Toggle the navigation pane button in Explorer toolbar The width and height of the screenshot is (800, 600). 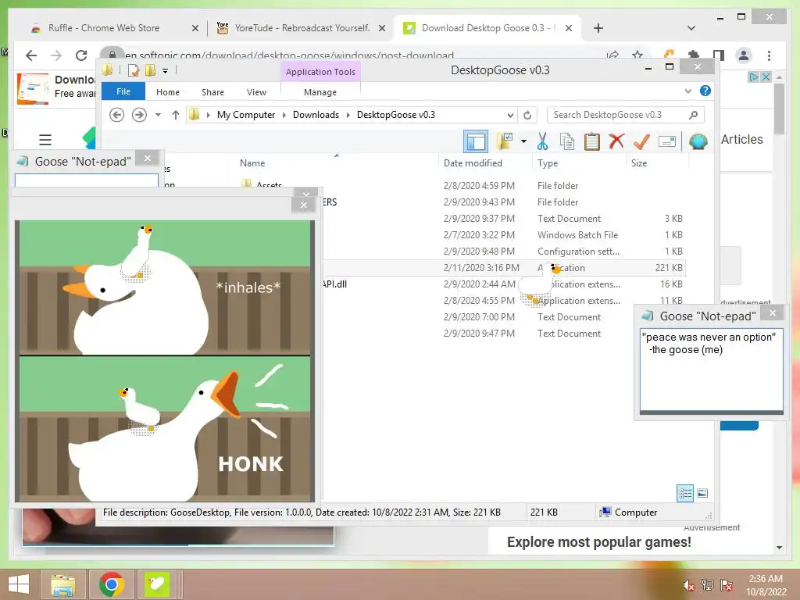click(475, 141)
